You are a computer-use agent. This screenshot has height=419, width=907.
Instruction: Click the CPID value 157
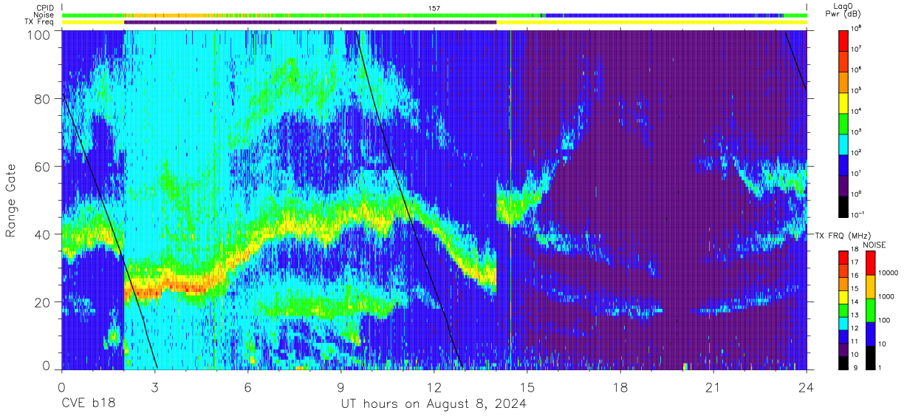(434, 8)
